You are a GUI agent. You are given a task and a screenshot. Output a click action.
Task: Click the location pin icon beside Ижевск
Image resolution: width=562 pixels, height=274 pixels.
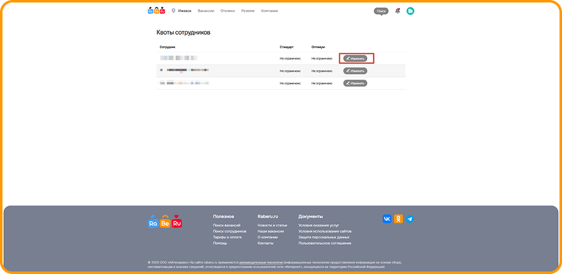click(173, 11)
